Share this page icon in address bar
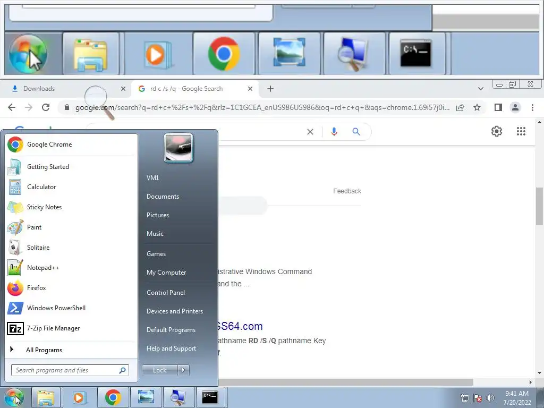The image size is (544, 408). 460,107
